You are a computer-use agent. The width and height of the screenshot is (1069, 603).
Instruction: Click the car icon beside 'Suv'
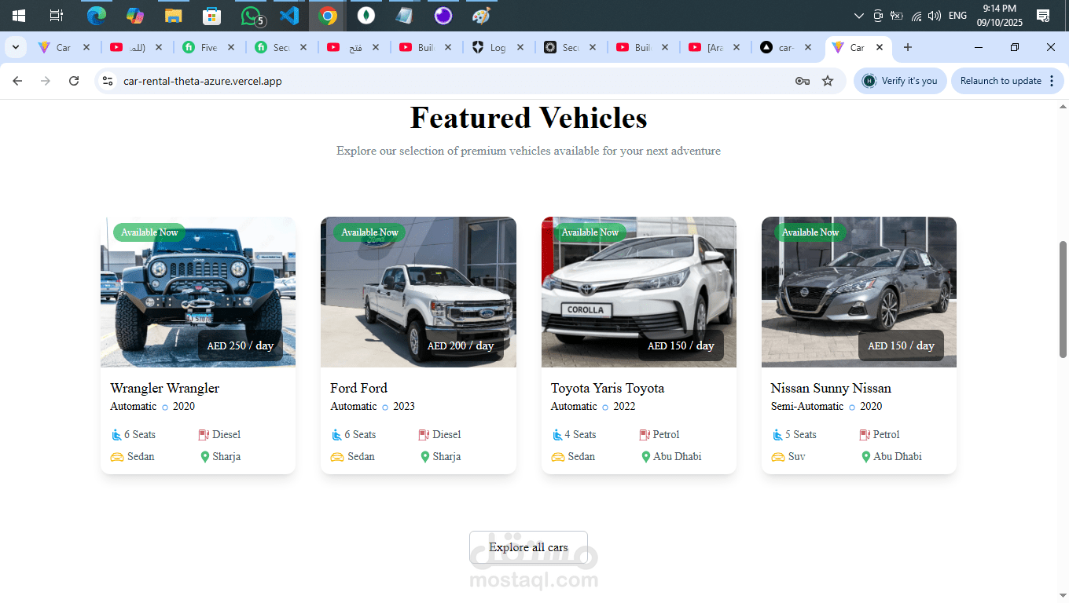tap(777, 457)
